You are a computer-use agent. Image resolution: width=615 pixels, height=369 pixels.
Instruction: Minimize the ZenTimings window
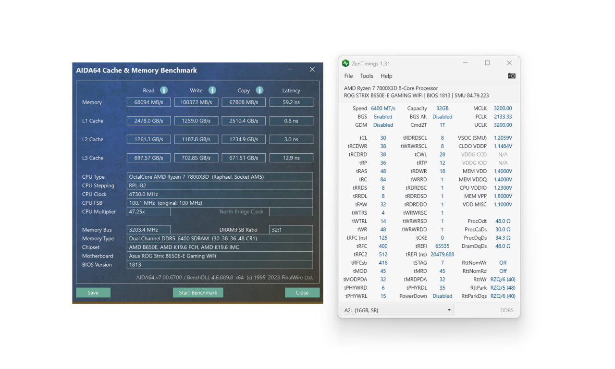466,63
